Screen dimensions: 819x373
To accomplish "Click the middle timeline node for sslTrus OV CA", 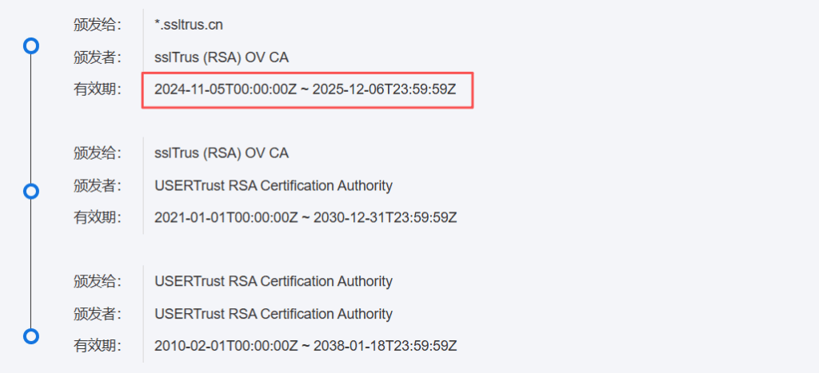I will (x=31, y=192).
